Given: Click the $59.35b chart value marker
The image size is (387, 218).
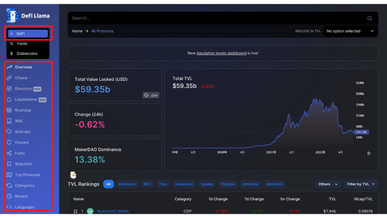Looking at the screenshot, I should point(361,132).
